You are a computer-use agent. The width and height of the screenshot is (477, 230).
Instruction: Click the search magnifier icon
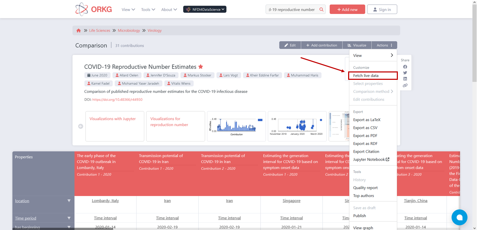pos(321,9)
